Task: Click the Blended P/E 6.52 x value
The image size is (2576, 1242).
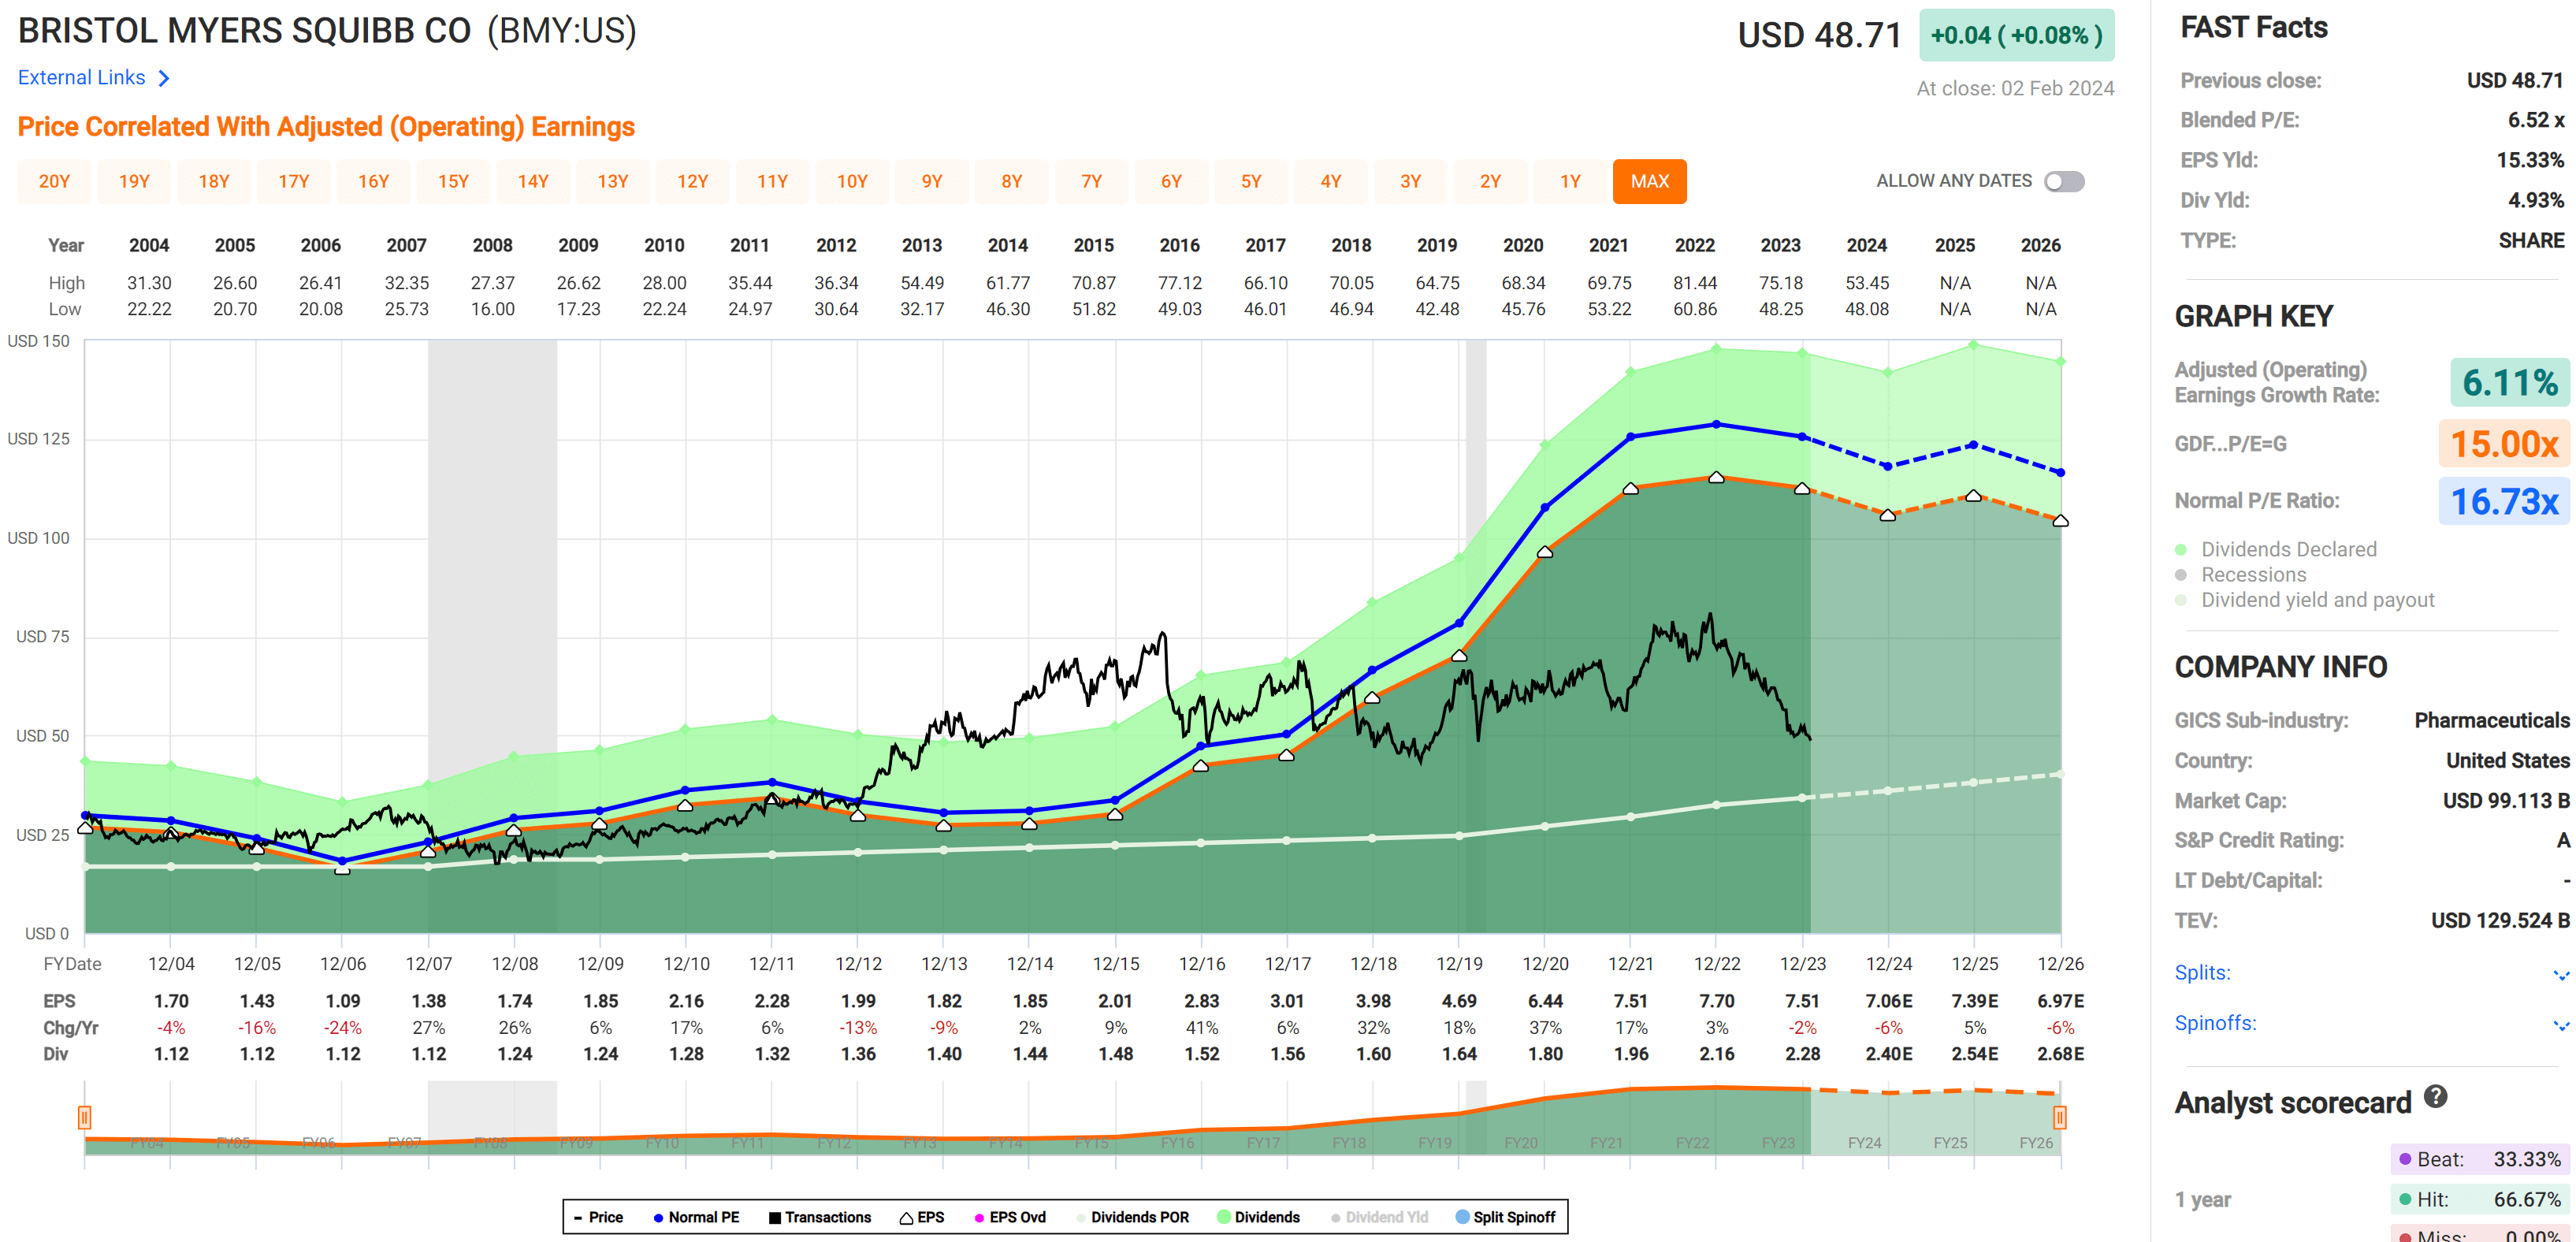Action: (2535, 120)
